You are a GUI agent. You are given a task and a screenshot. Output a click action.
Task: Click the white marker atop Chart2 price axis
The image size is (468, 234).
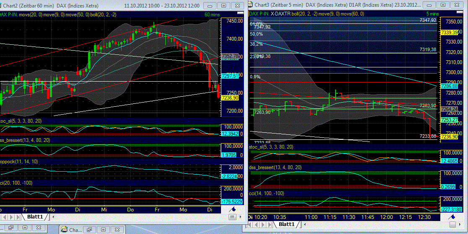(240, 13)
